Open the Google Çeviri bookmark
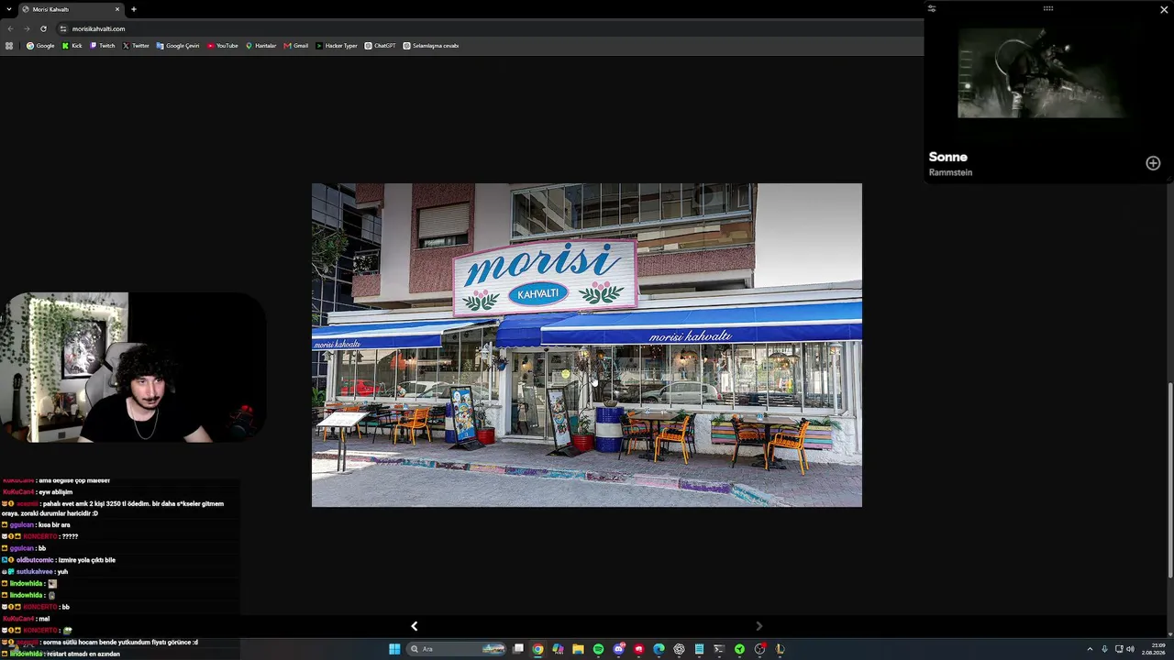Screen dimensions: 1174x660 [178, 46]
